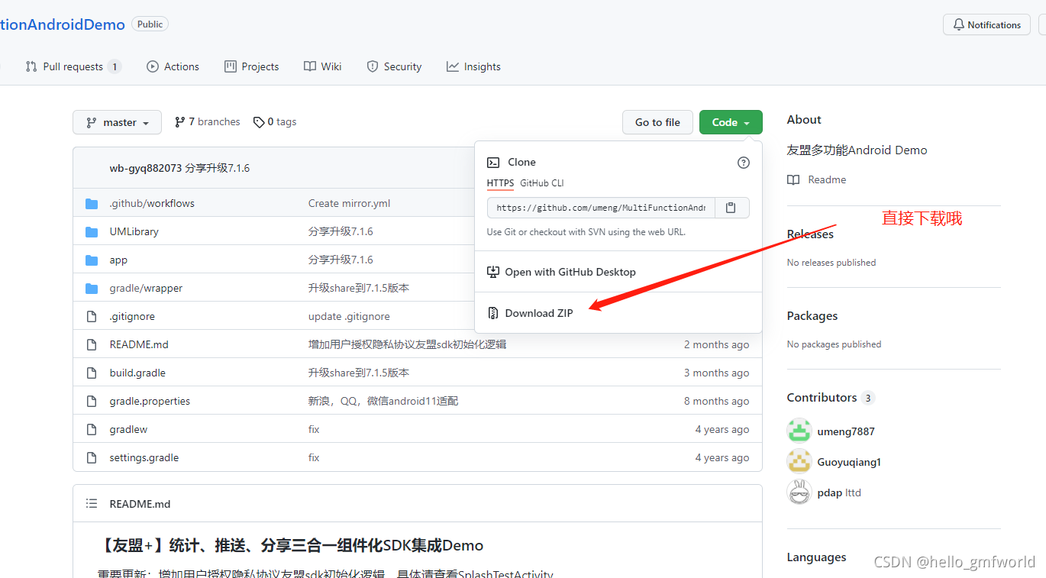Click the tag icon next to 0 tags
The height and width of the screenshot is (578, 1046).
pyautogui.click(x=259, y=122)
